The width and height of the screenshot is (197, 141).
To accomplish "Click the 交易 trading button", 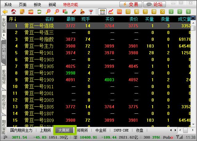I will [131, 4].
